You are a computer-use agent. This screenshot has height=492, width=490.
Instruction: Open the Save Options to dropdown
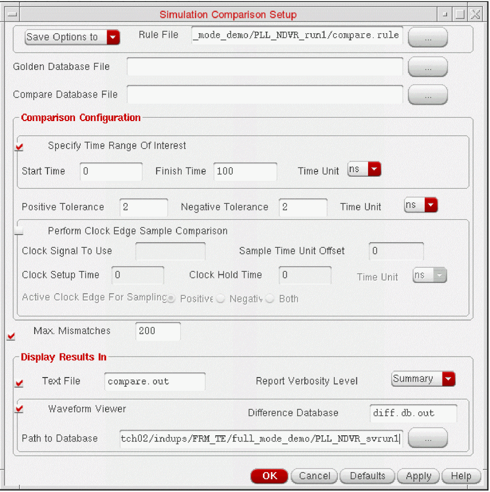click(x=72, y=37)
